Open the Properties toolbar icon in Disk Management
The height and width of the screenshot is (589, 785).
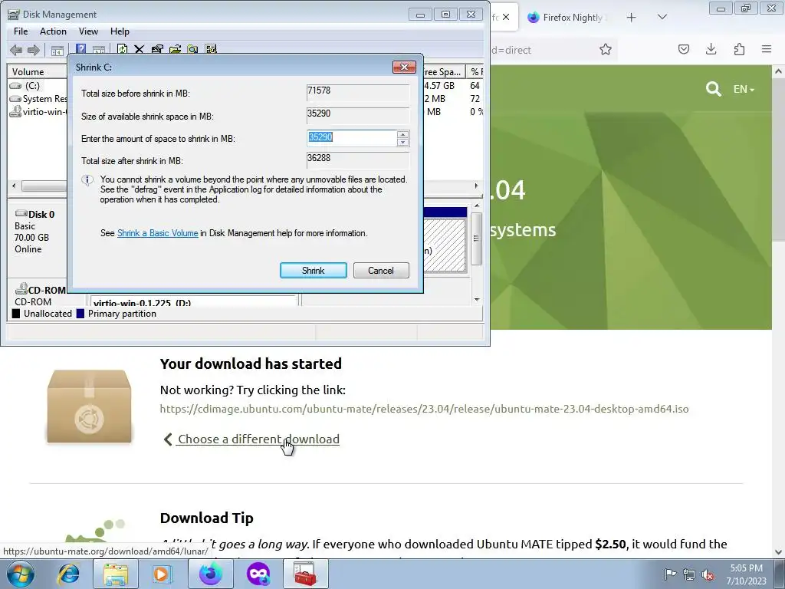click(157, 49)
